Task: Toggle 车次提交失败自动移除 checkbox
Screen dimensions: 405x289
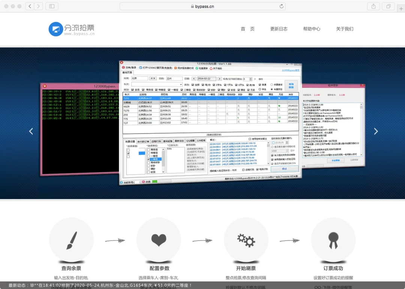Action: click(272, 156)
